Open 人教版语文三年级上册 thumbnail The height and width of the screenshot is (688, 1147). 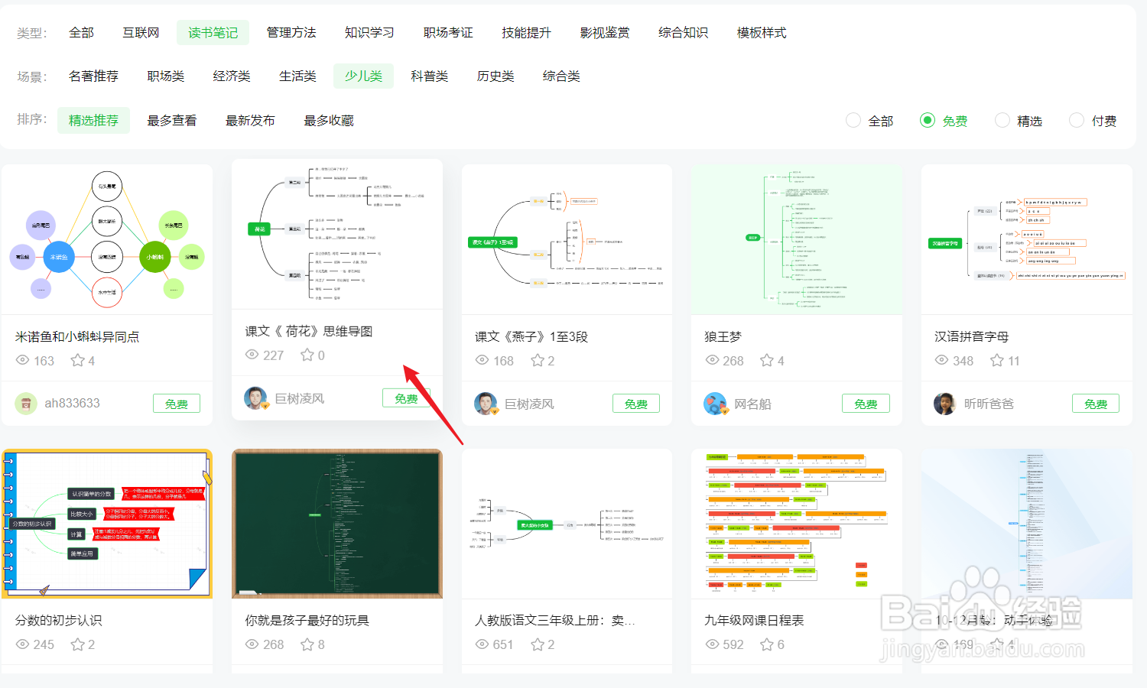coord(567,524)
